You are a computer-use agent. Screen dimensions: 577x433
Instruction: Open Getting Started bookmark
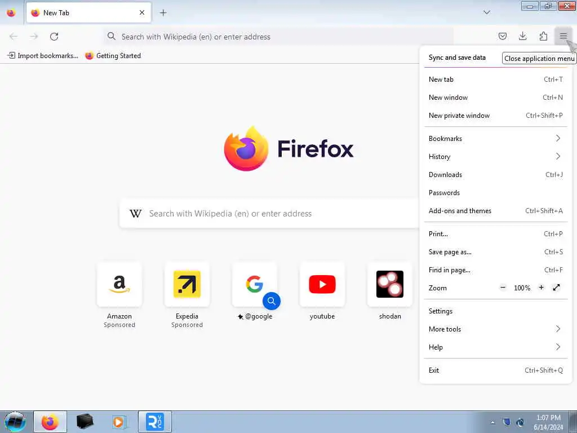113,56
